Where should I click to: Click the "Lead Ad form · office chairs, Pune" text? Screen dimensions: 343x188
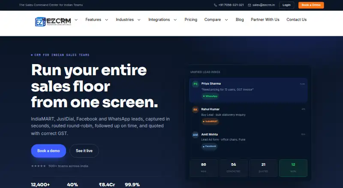[x=223, y=140]
